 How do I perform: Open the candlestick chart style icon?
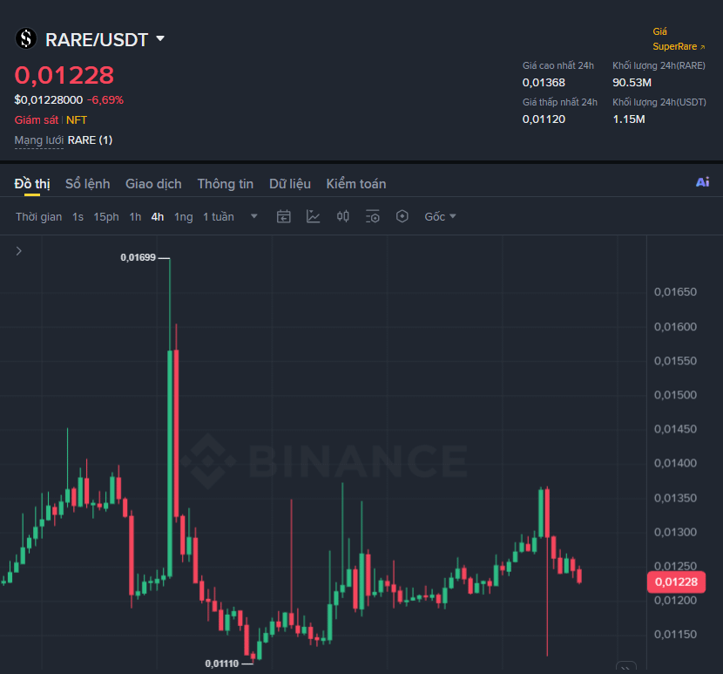[x=342, y=216]
